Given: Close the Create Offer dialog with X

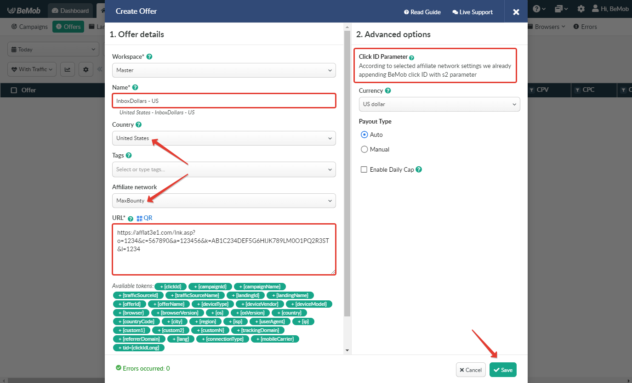Looking at the screenshot, I should [516, 12].
